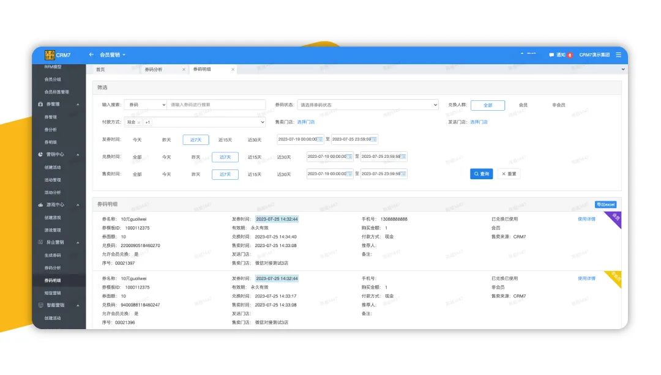Collapse the 异业营销 sidebar group
The width and height of the screenshot is (661, 375).
coord(78,243)
